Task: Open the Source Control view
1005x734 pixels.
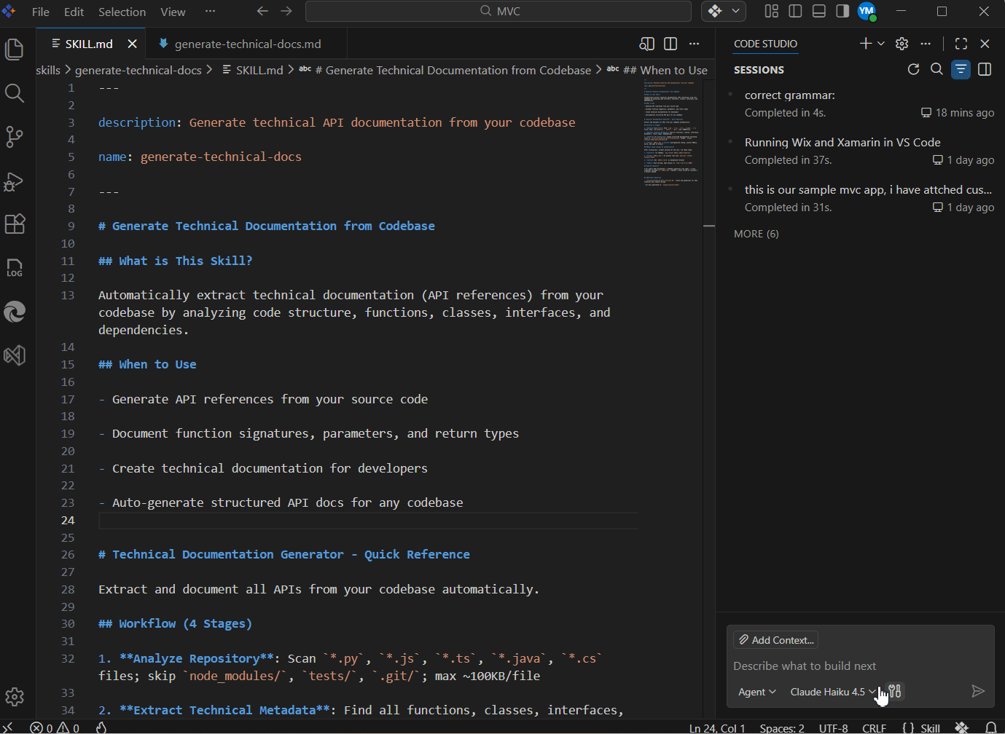Action: 15,137
